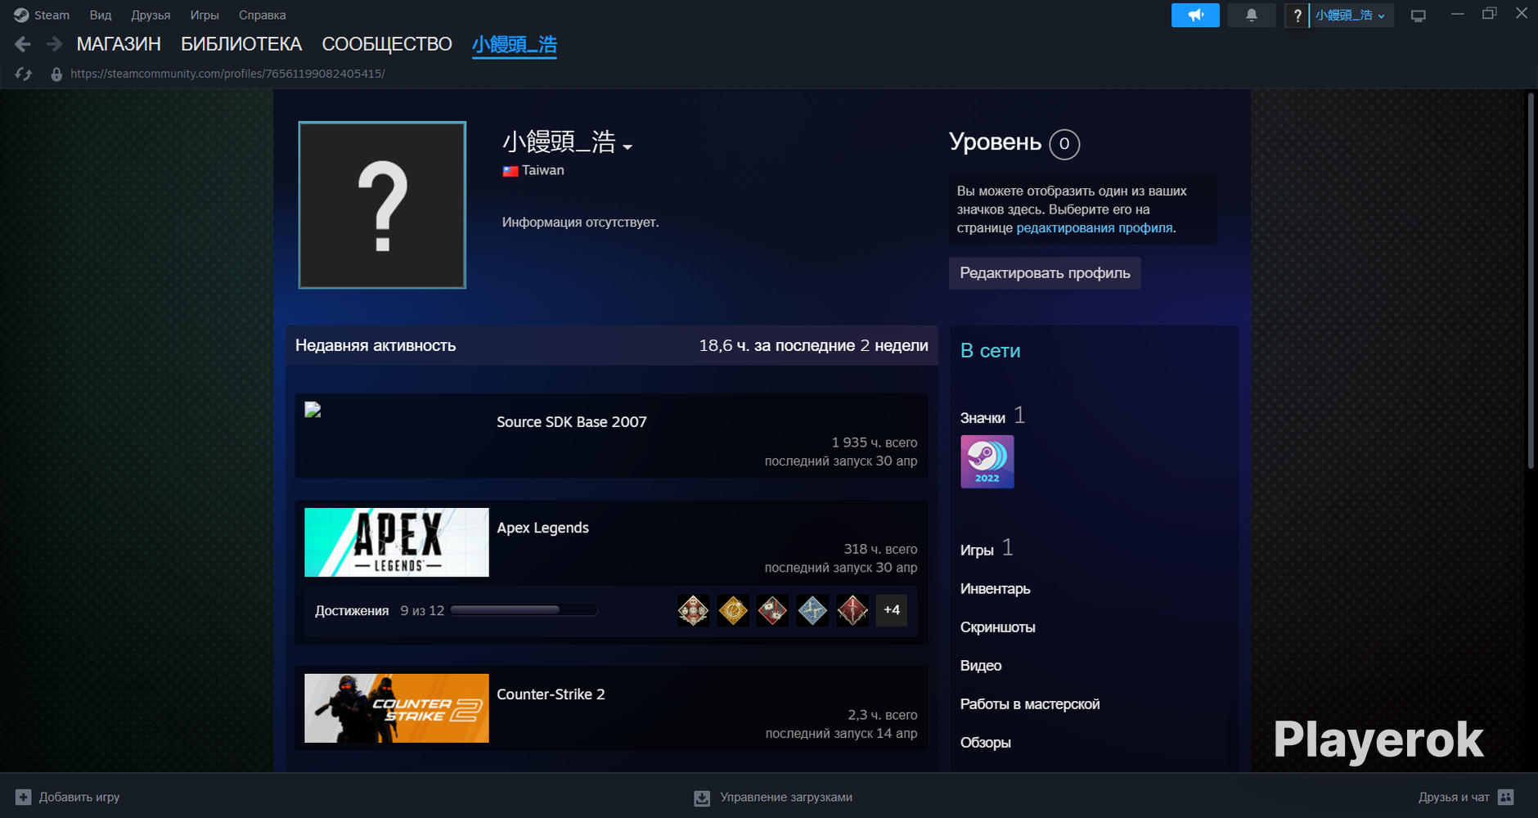Click the downloads manager tray icon

pyautogui.click(x=702, y=798)
